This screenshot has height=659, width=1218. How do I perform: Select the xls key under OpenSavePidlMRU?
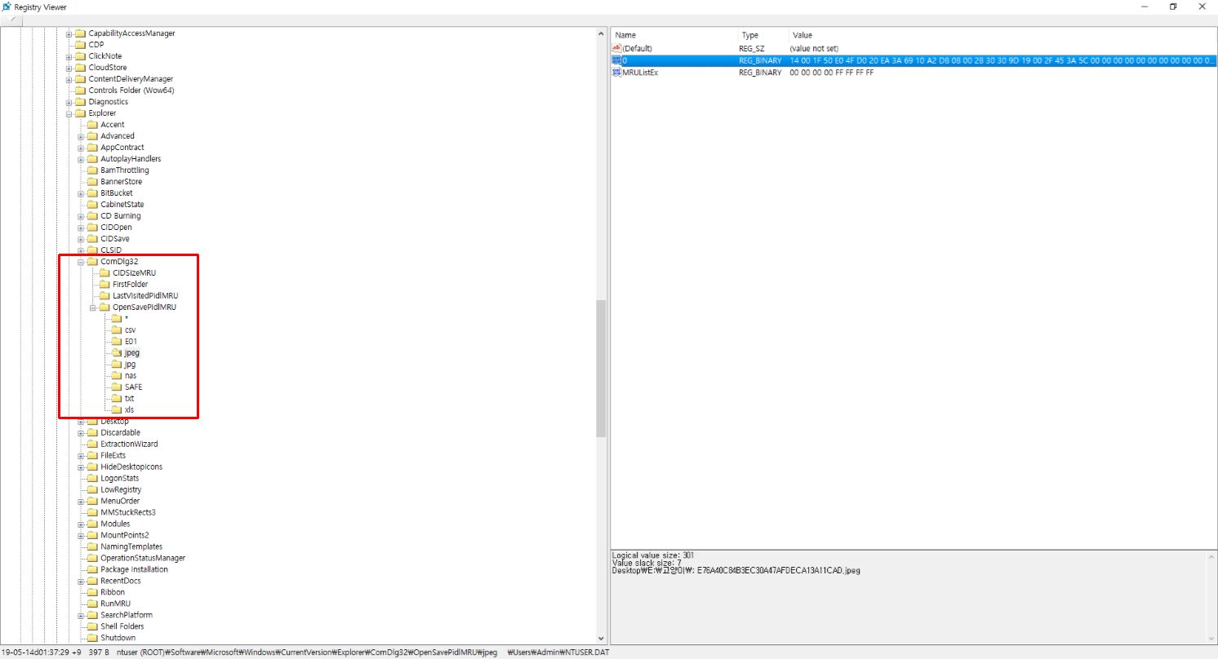coord(129,410)
